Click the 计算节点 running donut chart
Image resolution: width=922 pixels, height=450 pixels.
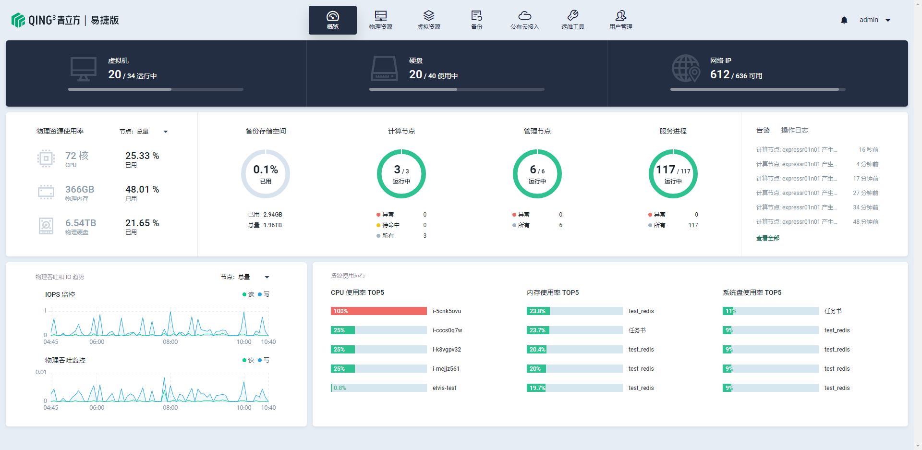point(401,174)
